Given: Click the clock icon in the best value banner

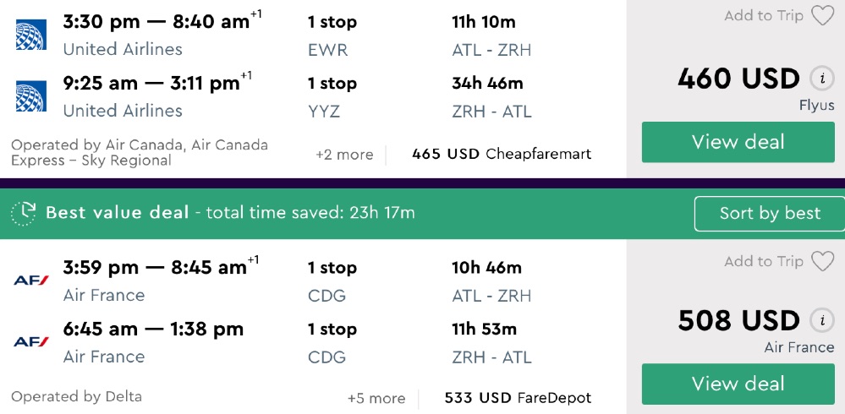Looking at the screenshot, I should pyautogui.click(x=25, y=213).
